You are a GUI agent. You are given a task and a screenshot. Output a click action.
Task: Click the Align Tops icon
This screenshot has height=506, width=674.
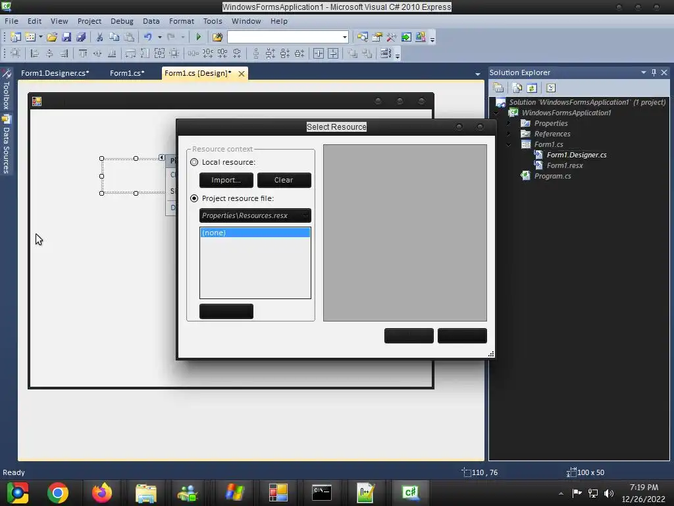click(x=83, y=53)
